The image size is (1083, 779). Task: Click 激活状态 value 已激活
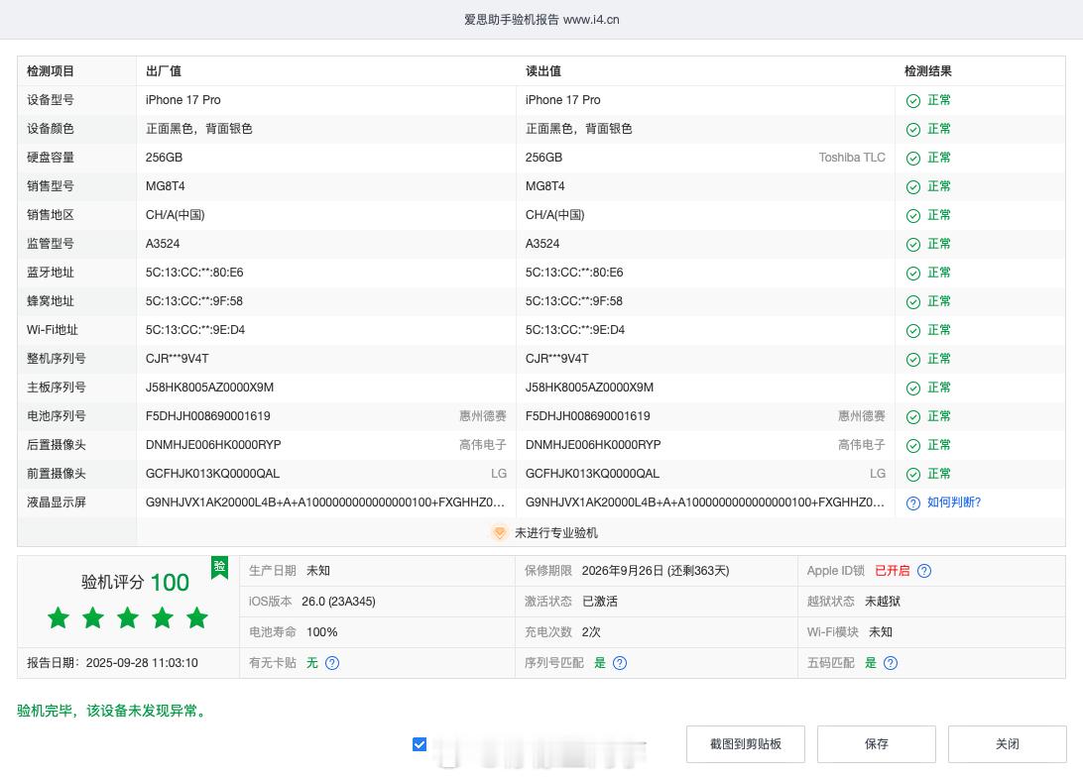[x=600, y=602]
